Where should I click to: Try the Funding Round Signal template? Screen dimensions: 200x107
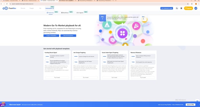pyautogui.click(x=57, y=77)
